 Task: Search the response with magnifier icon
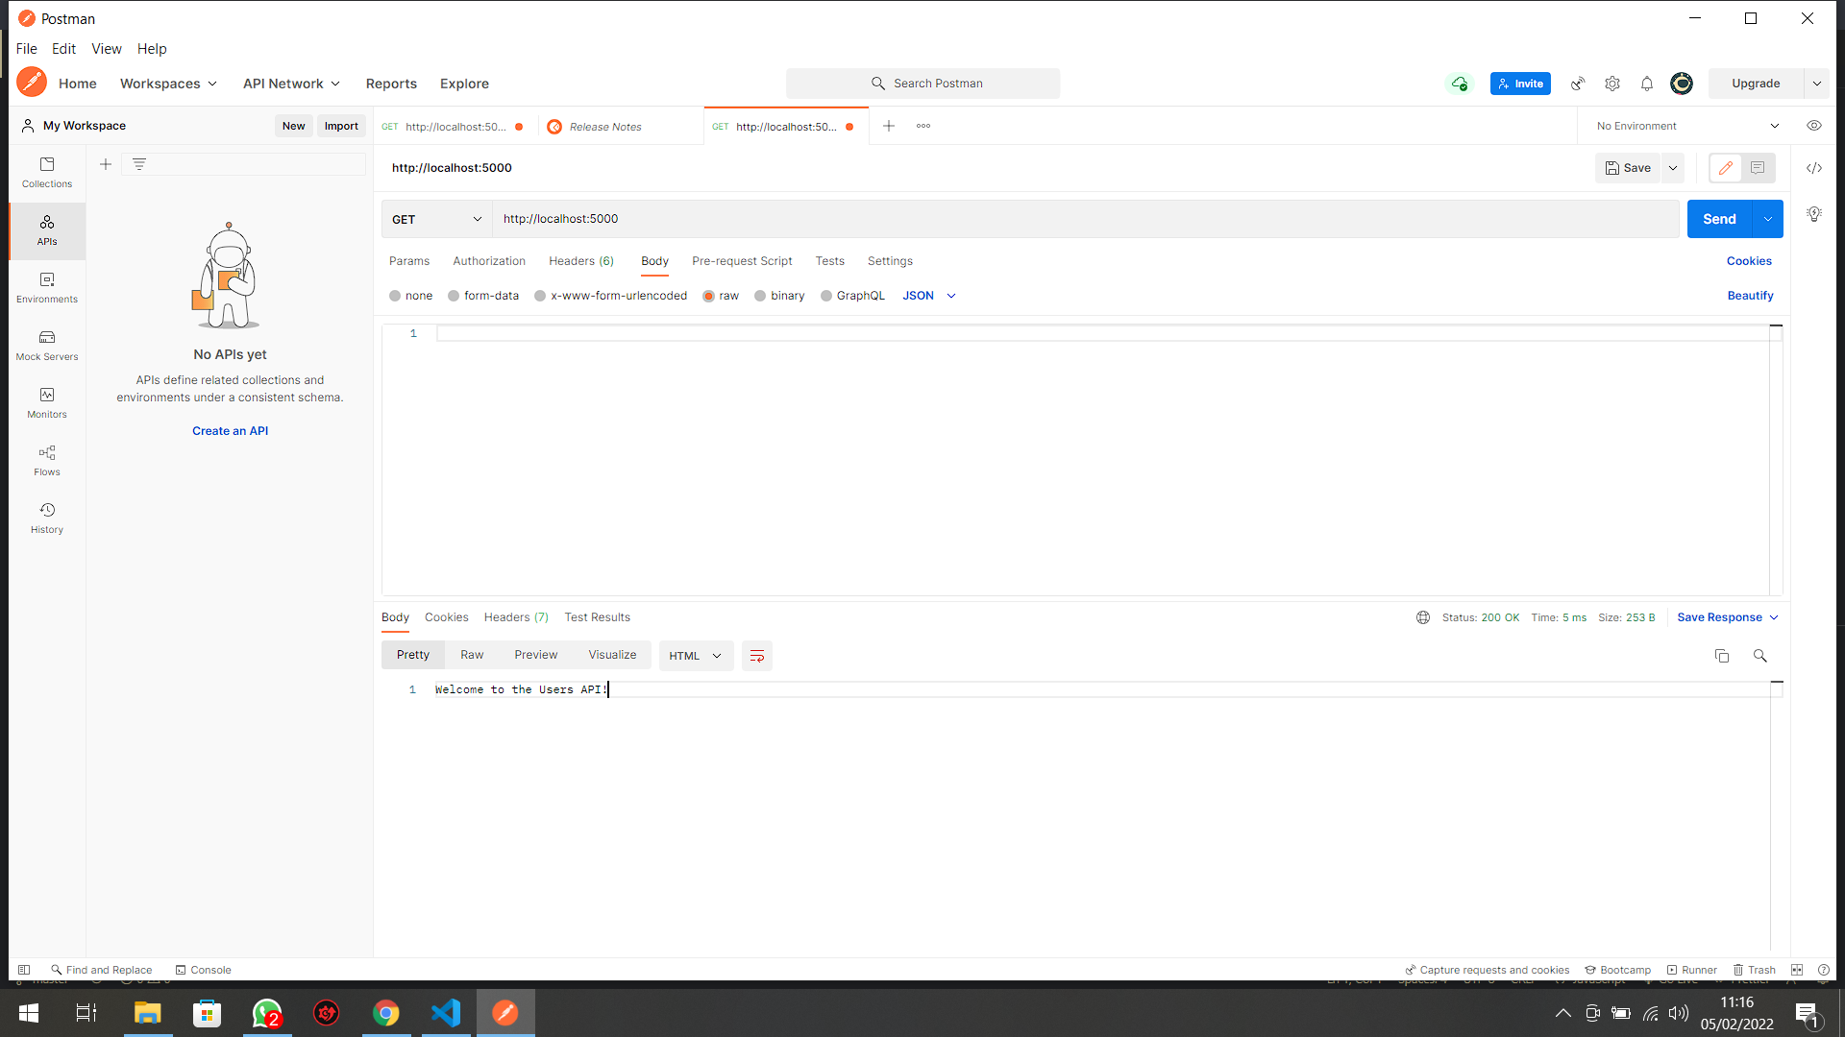tap(1759, 656)
